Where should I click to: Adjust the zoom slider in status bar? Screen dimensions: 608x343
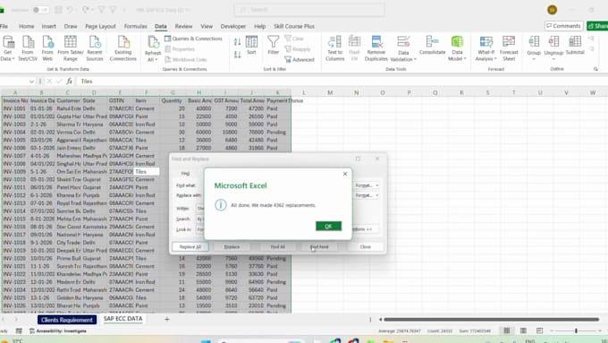[576, 330]
